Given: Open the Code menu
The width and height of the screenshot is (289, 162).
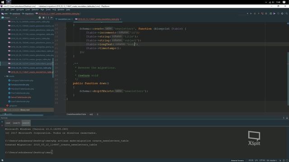Looking at the screenshot, I should click(x=28, y=9).
